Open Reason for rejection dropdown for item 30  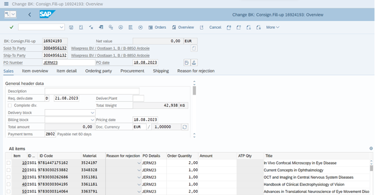pyautogui.click(x=139, y=177)
